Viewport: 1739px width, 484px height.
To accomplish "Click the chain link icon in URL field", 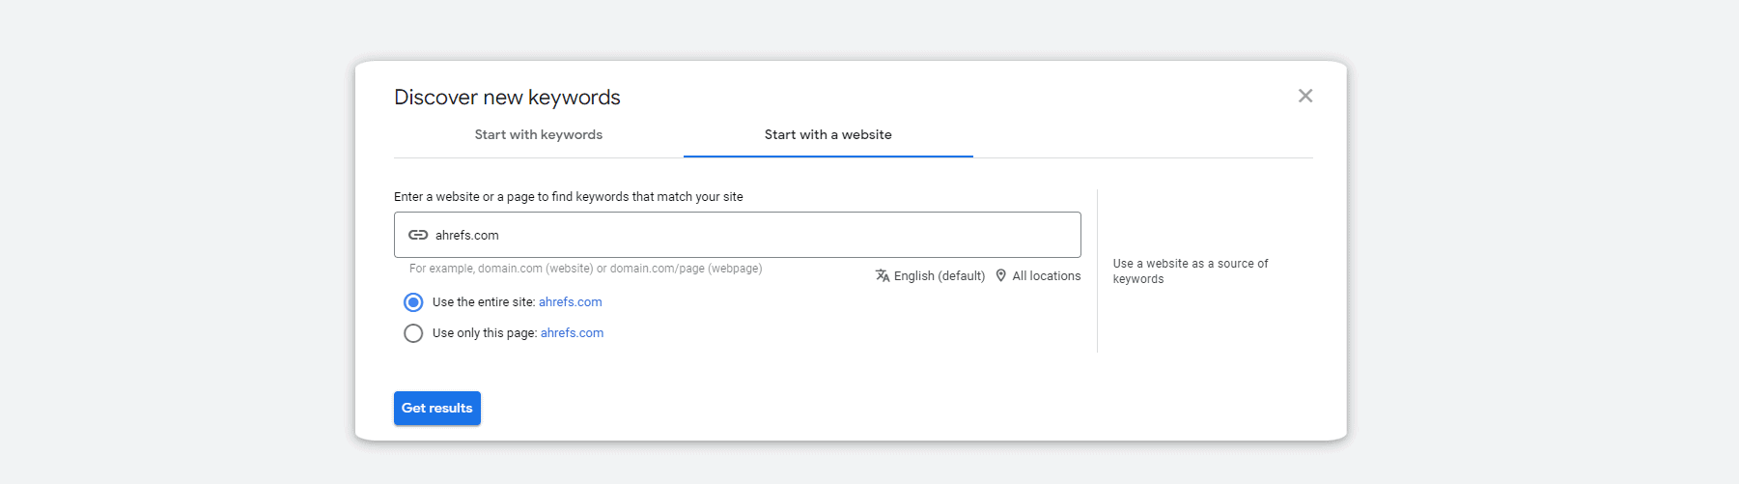I will tap(418, 235).
